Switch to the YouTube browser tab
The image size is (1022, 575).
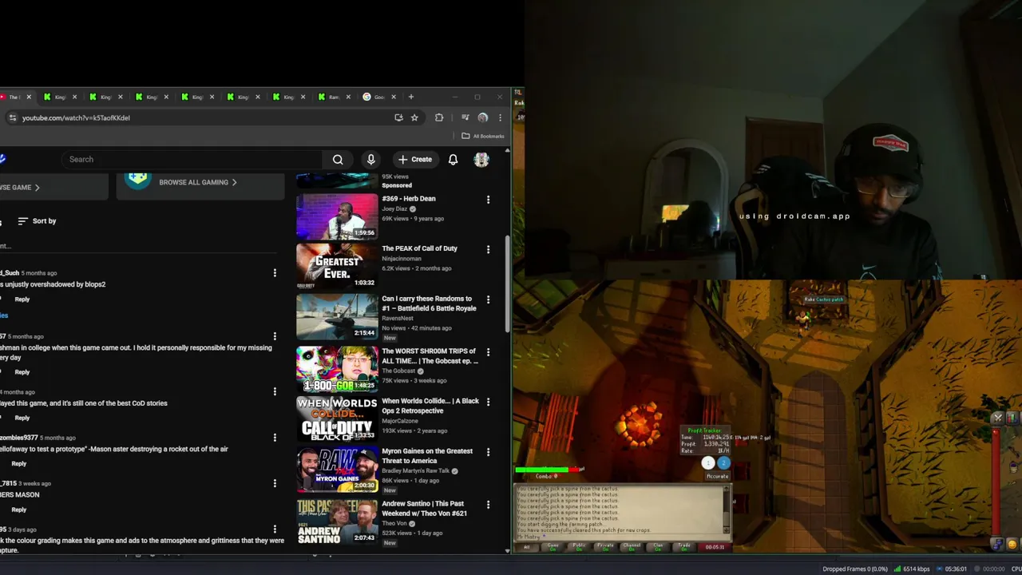pyautogui.click(x=15, y=97)
